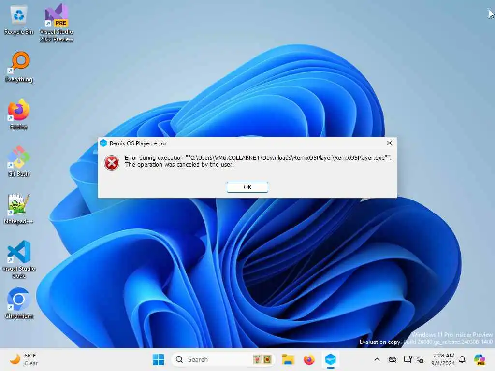Select the Visual Studio 2022 Preview shortcut
The width and height of the screenshot is (495, 371).
[x=57, y=23]
